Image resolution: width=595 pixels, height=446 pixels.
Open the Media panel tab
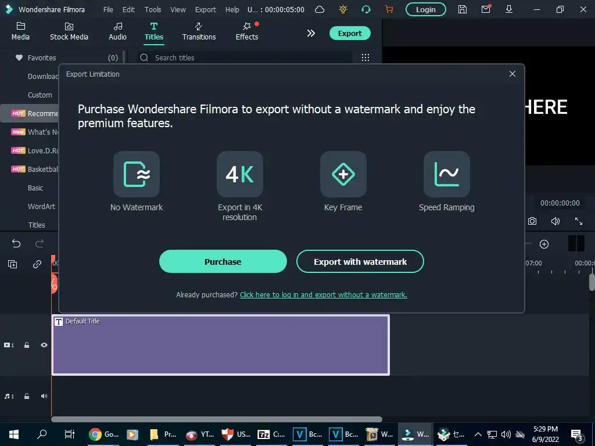click(x=20, y=31)
